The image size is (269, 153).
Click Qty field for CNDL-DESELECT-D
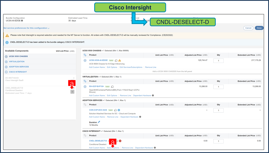coord(218,141)
